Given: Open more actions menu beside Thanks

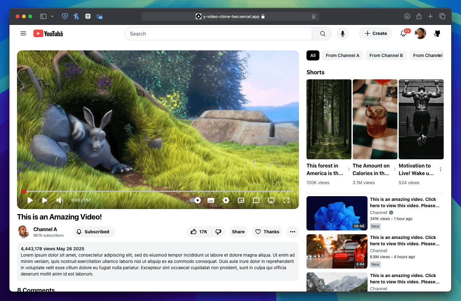Looking at the screenshot, I should tap(293, 232).
